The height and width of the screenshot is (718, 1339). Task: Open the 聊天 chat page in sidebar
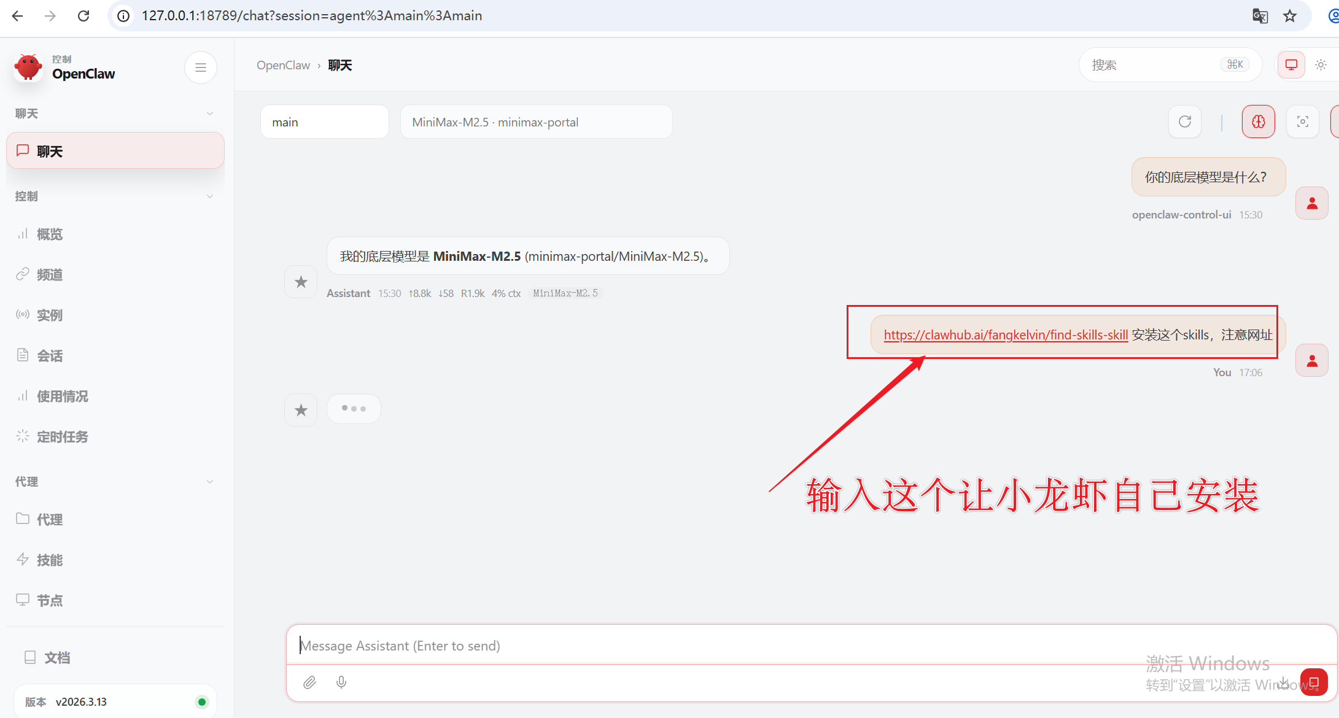115,151
